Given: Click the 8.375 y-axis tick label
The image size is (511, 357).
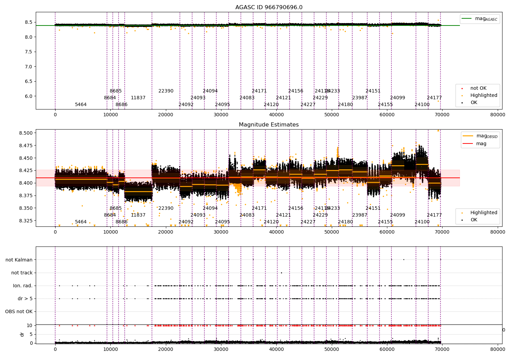Looking at the screenshot, I should (x=26, y=195).
